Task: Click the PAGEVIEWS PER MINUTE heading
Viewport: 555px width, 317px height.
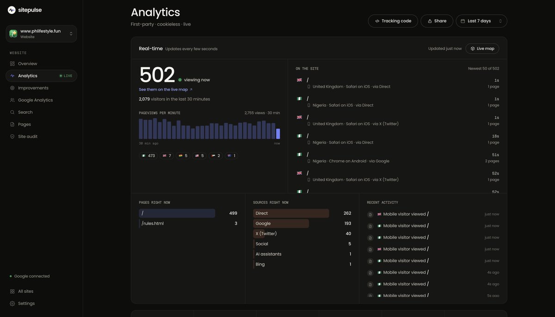Action: click(x=160, y=113)
